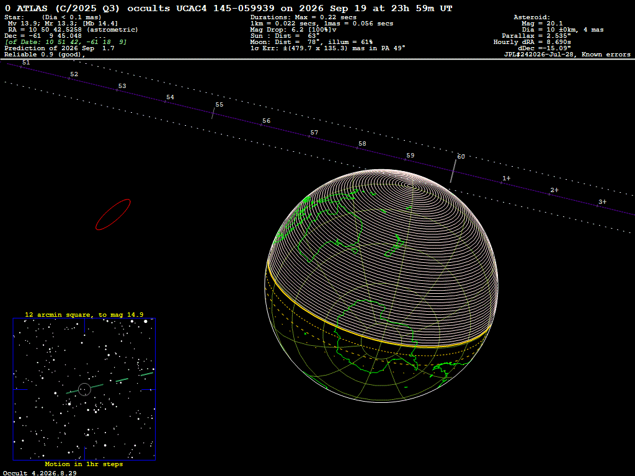Click the event title with ATLAS (C/2025 Q3)
The width and height of the screenshot is (635, 476).
tap(228, 8)
